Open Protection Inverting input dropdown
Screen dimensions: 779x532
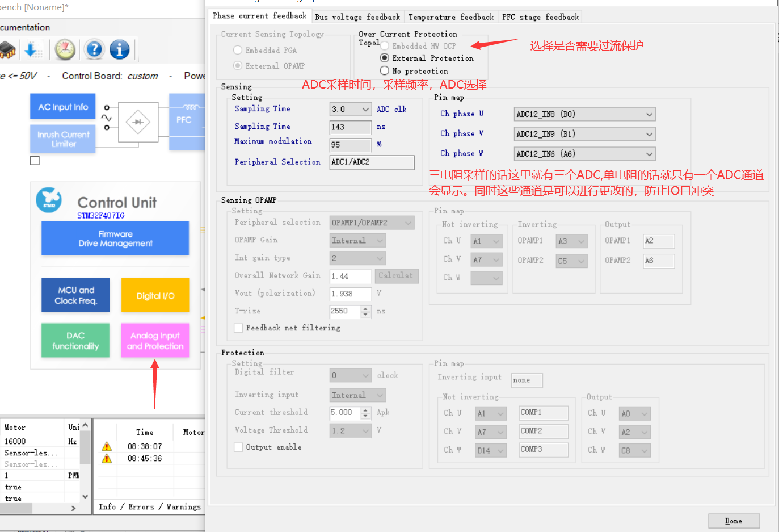357,395
